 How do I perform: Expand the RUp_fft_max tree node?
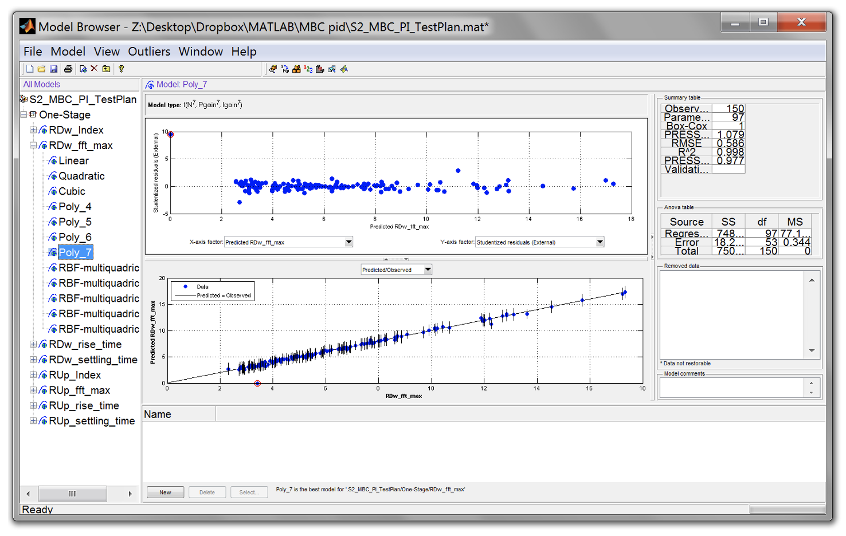pyautogui.click(x=33, y=390)
